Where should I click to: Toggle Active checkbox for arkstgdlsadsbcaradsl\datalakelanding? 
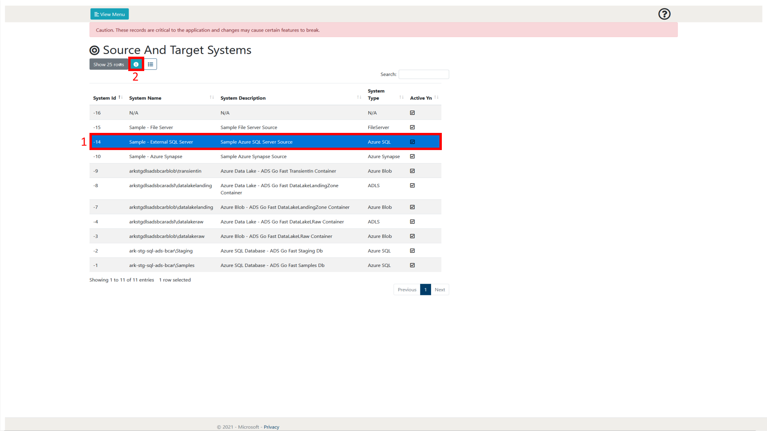pyautogui.click(x=412, y=186)
